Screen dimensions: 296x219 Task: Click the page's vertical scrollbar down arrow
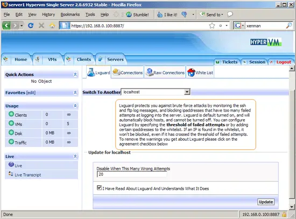click(x=292, y=207)
